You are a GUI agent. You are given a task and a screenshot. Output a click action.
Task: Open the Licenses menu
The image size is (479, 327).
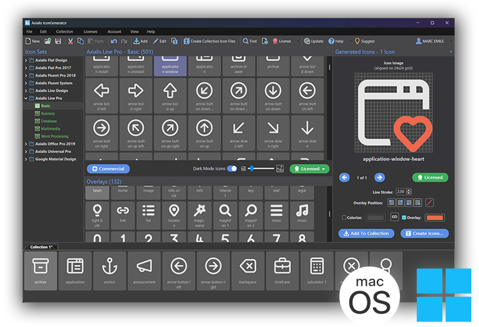click(91, 31)
